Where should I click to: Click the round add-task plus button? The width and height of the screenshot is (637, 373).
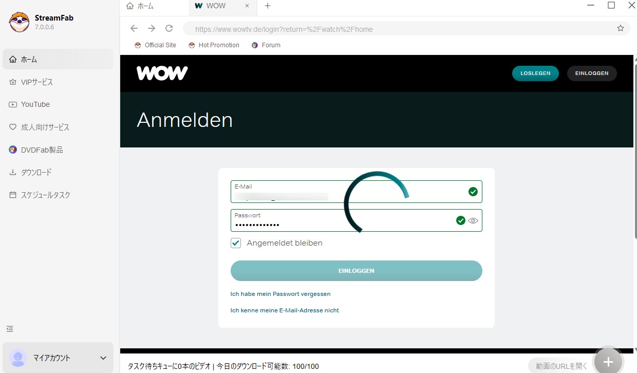(x=608, y=362)
